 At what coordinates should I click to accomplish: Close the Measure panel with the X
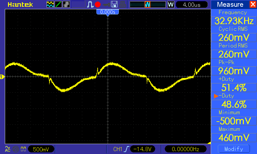[253, 4]
